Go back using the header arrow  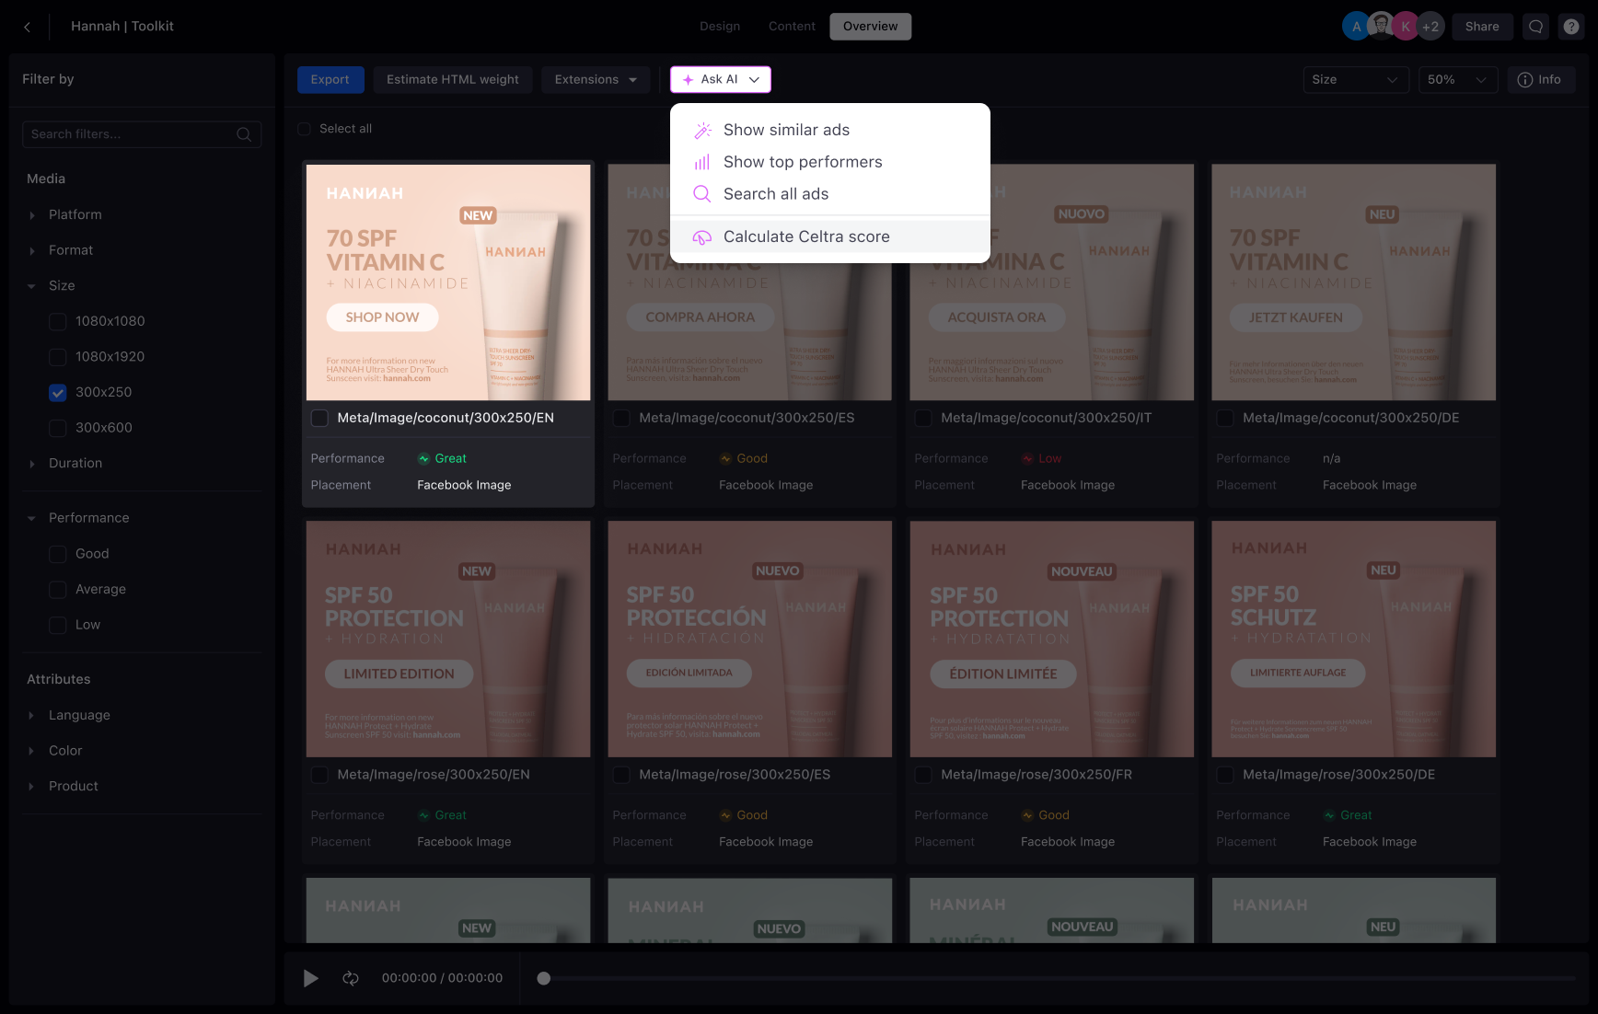(x=28, y=27)
